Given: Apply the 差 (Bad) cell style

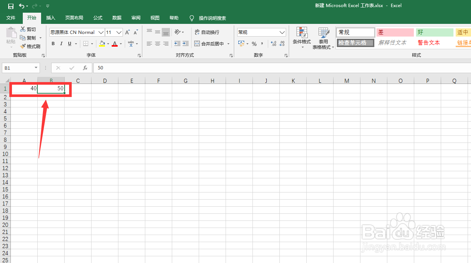Looking at the screenshot, I should [x=395, y=32].
